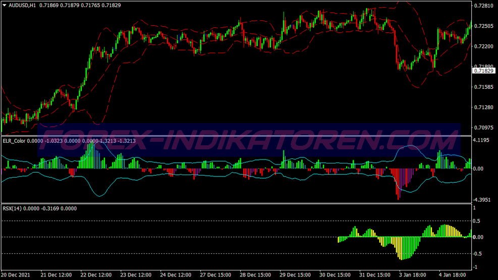498x280 pixels.
Task: Open chart menu triangle beside AUDUSD,H1
Action: click(5, 5)
